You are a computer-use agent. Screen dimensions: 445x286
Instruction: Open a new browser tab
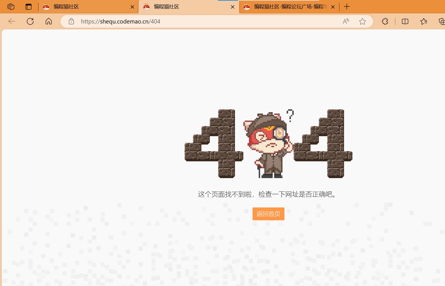[x=347, y=7]
